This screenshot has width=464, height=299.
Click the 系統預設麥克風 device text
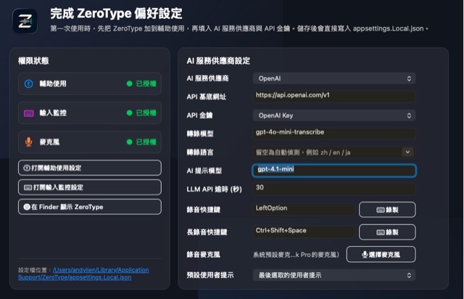[x=296, y=255]
